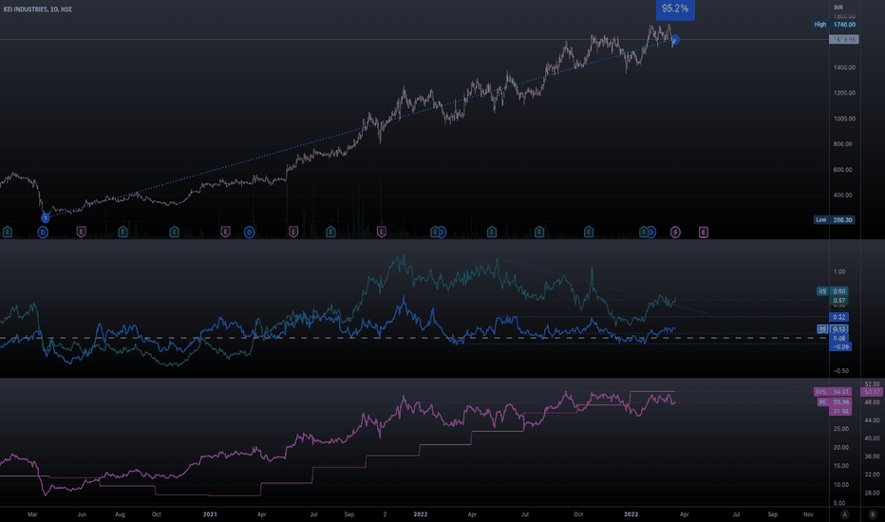Click the 0.57 teal value label
This screenshot has height=522, width=885.
(x=839, y=301)
